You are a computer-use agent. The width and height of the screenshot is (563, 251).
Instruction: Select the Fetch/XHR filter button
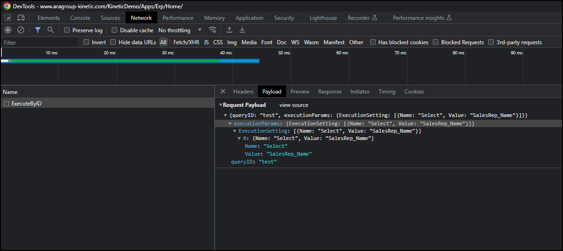186,42
